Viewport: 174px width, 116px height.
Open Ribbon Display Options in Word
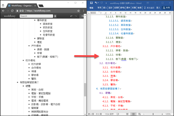148,3
